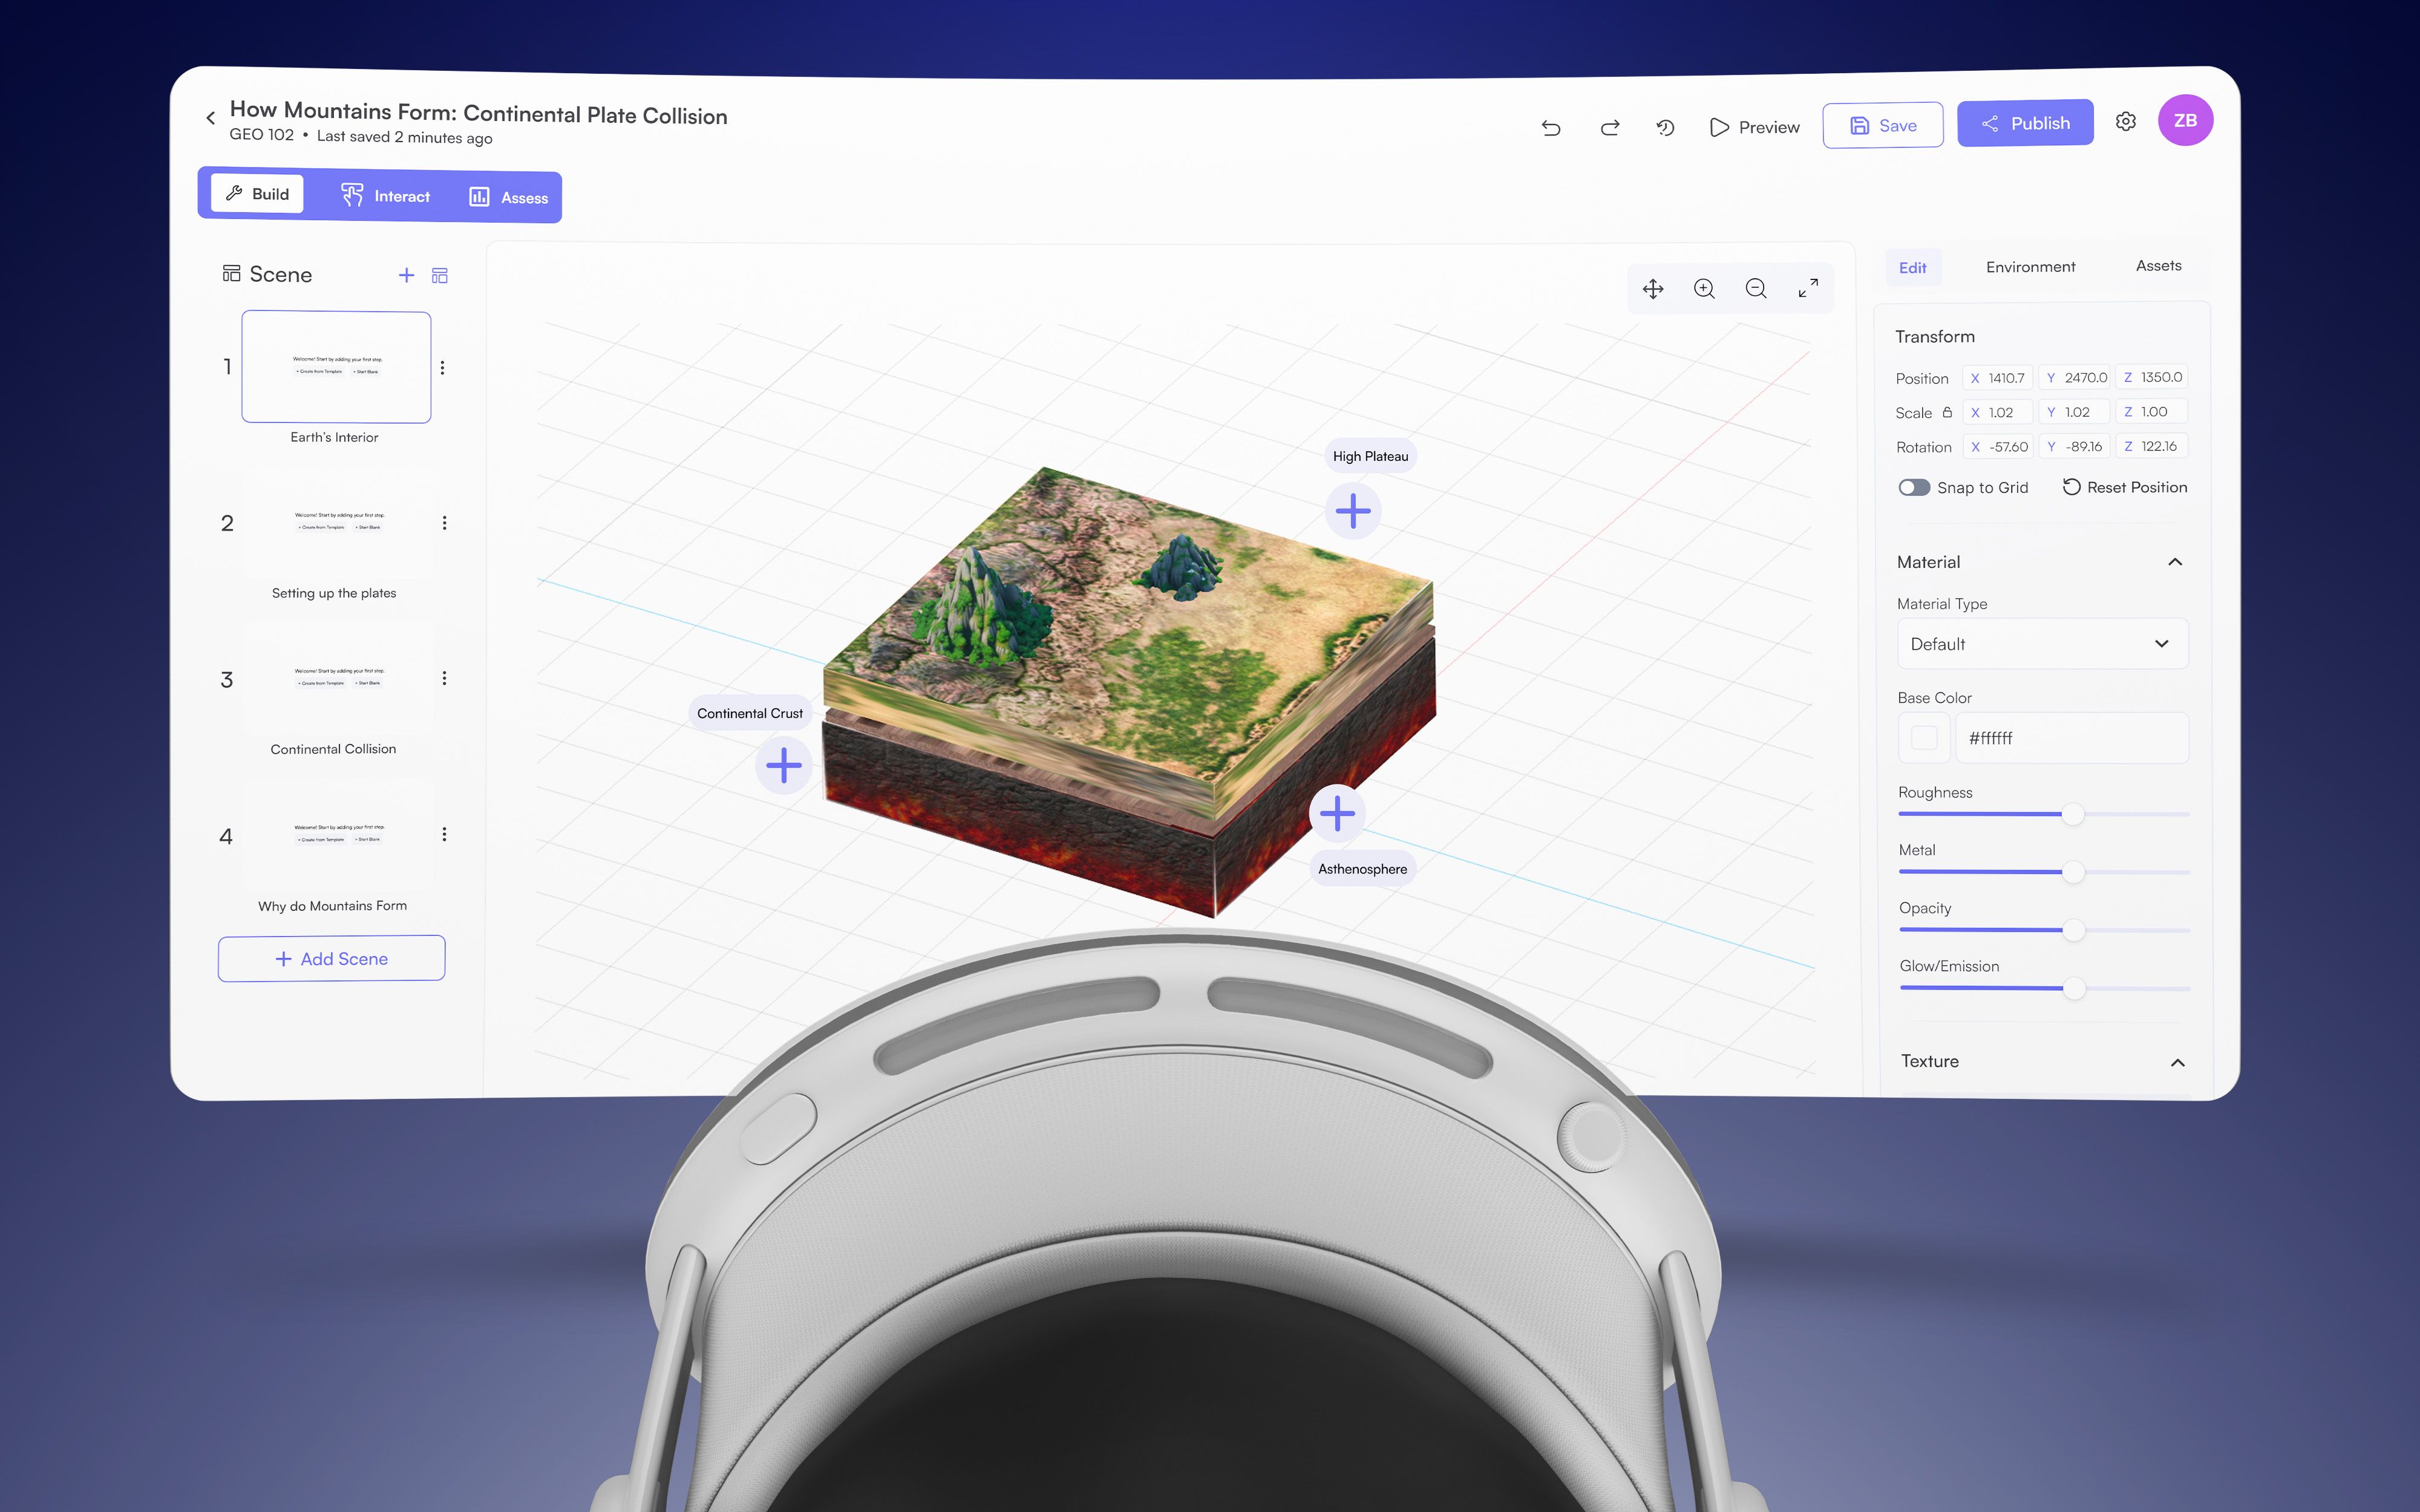The height and width of the screenshot is (1512, 2420).
Task: Click the Publish button
Action: point(2025,123)
